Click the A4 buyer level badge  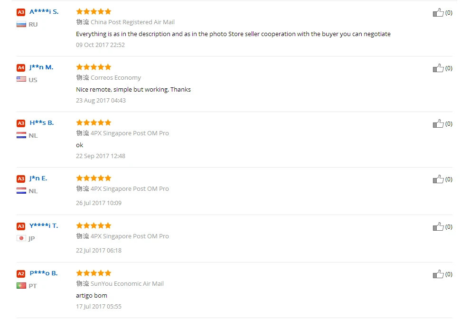(21, 67)
